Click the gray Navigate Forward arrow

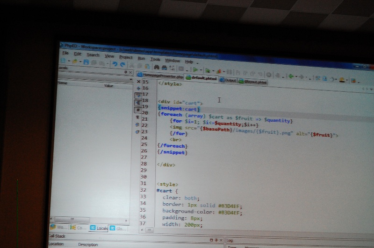[302, 77]
